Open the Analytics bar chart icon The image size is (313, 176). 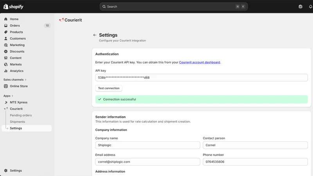coord(6,71)
